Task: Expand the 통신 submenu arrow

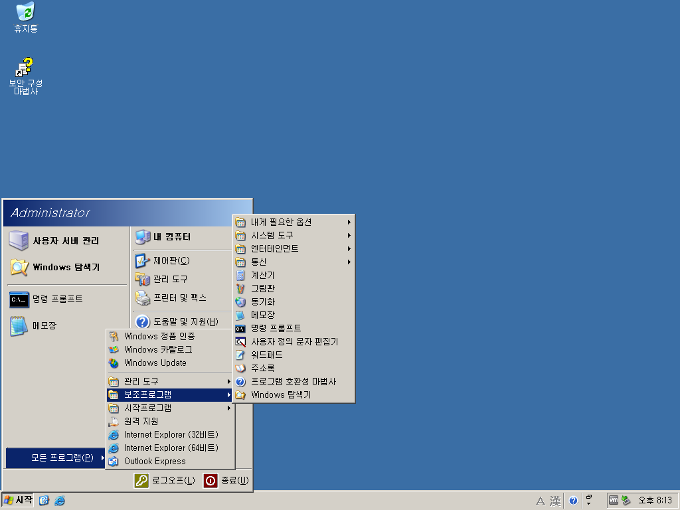Action: pyautogui.click(x=349, y=262)
